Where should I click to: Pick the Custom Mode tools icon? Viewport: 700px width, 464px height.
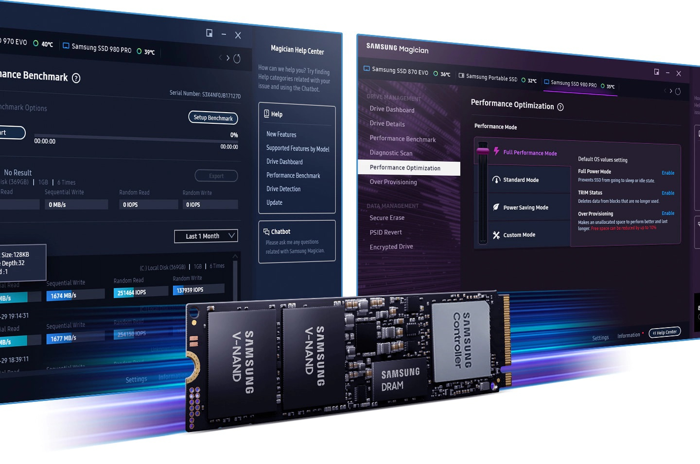496,235
